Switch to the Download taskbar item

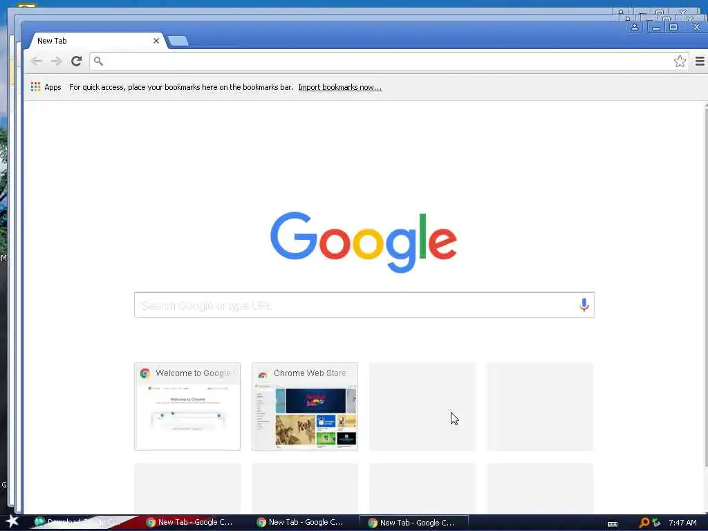coord(84,523)
